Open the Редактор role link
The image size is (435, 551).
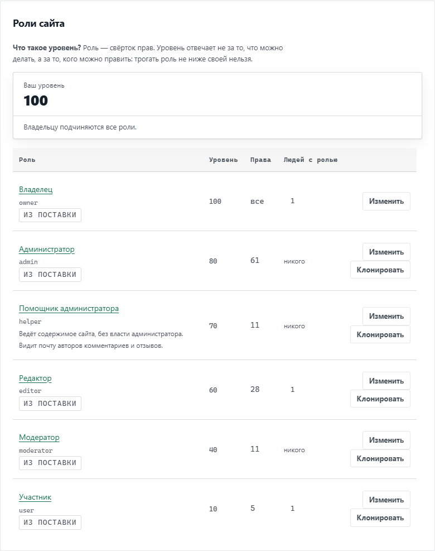pyautogui.click(x=35, y=378)
